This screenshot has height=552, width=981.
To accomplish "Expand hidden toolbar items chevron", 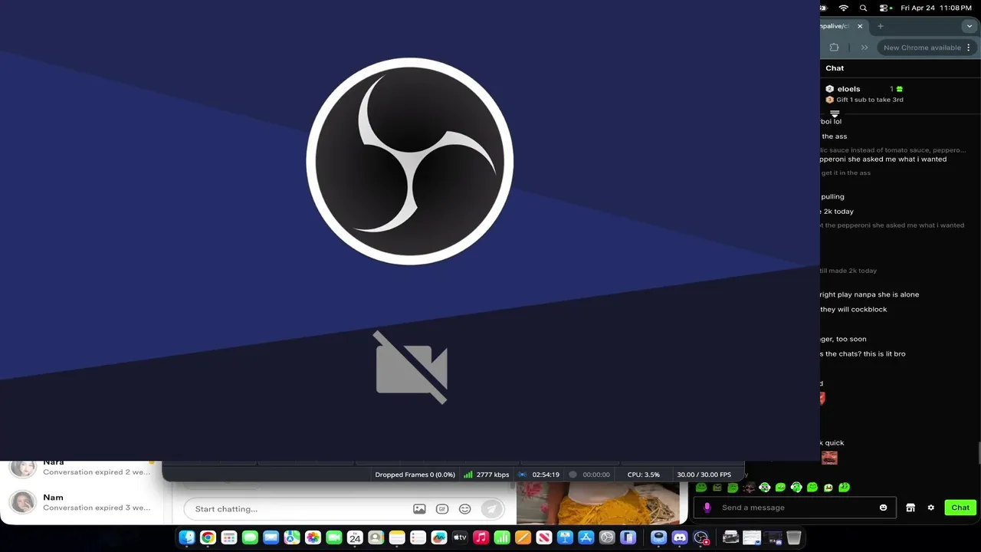I will point(865,48).
